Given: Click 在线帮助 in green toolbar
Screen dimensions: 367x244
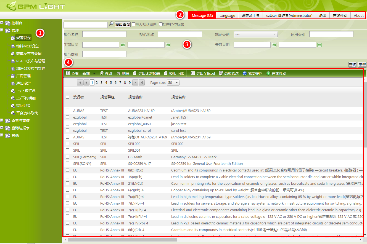Looking at the screenshot, I should tap(276, 73).
